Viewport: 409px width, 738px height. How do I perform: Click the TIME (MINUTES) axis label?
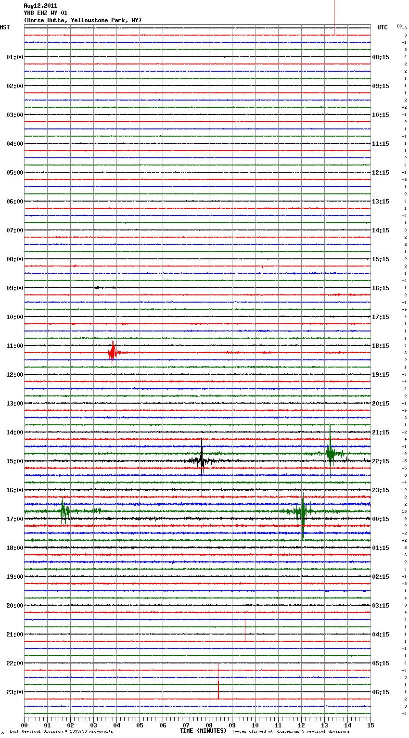tap(203, 731)
